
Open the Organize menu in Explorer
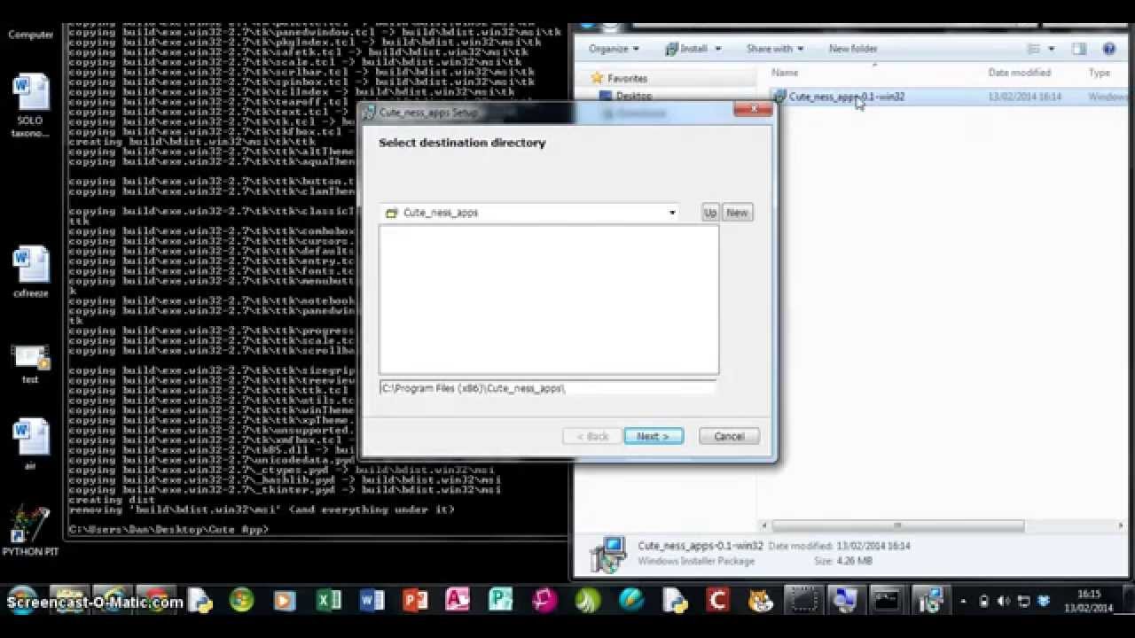pos(614,49)
